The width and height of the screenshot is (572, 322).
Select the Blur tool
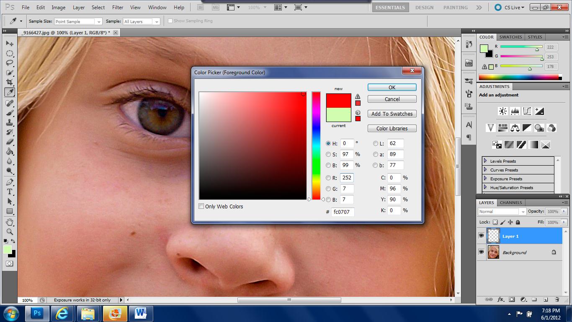pos(10,161)
